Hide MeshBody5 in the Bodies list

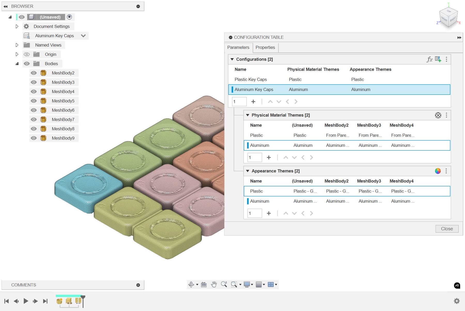point(34,101)
